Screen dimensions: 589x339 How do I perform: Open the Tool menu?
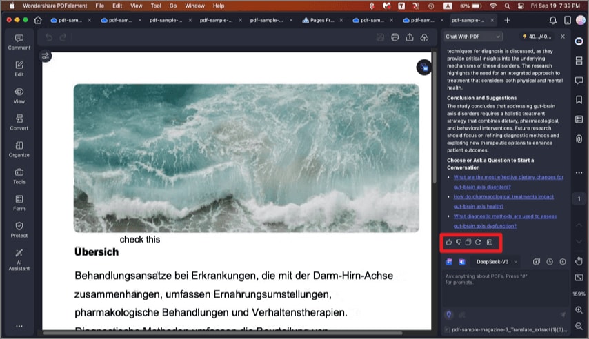(x=156, y=6)
